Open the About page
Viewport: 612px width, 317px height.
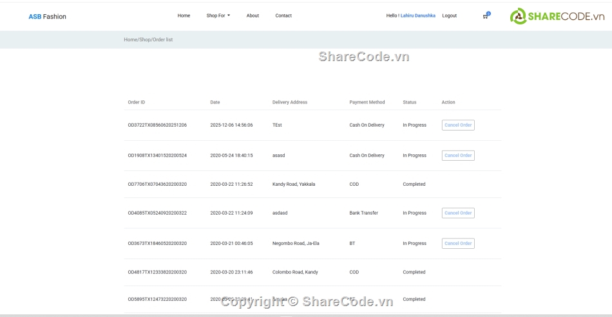(253, 15)
